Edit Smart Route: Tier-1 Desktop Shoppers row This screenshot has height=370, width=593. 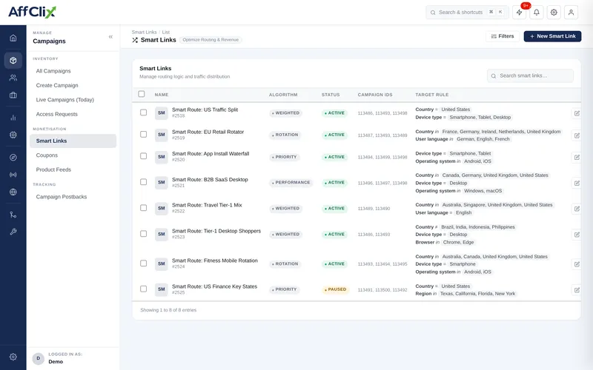click(x=577, y=235)
